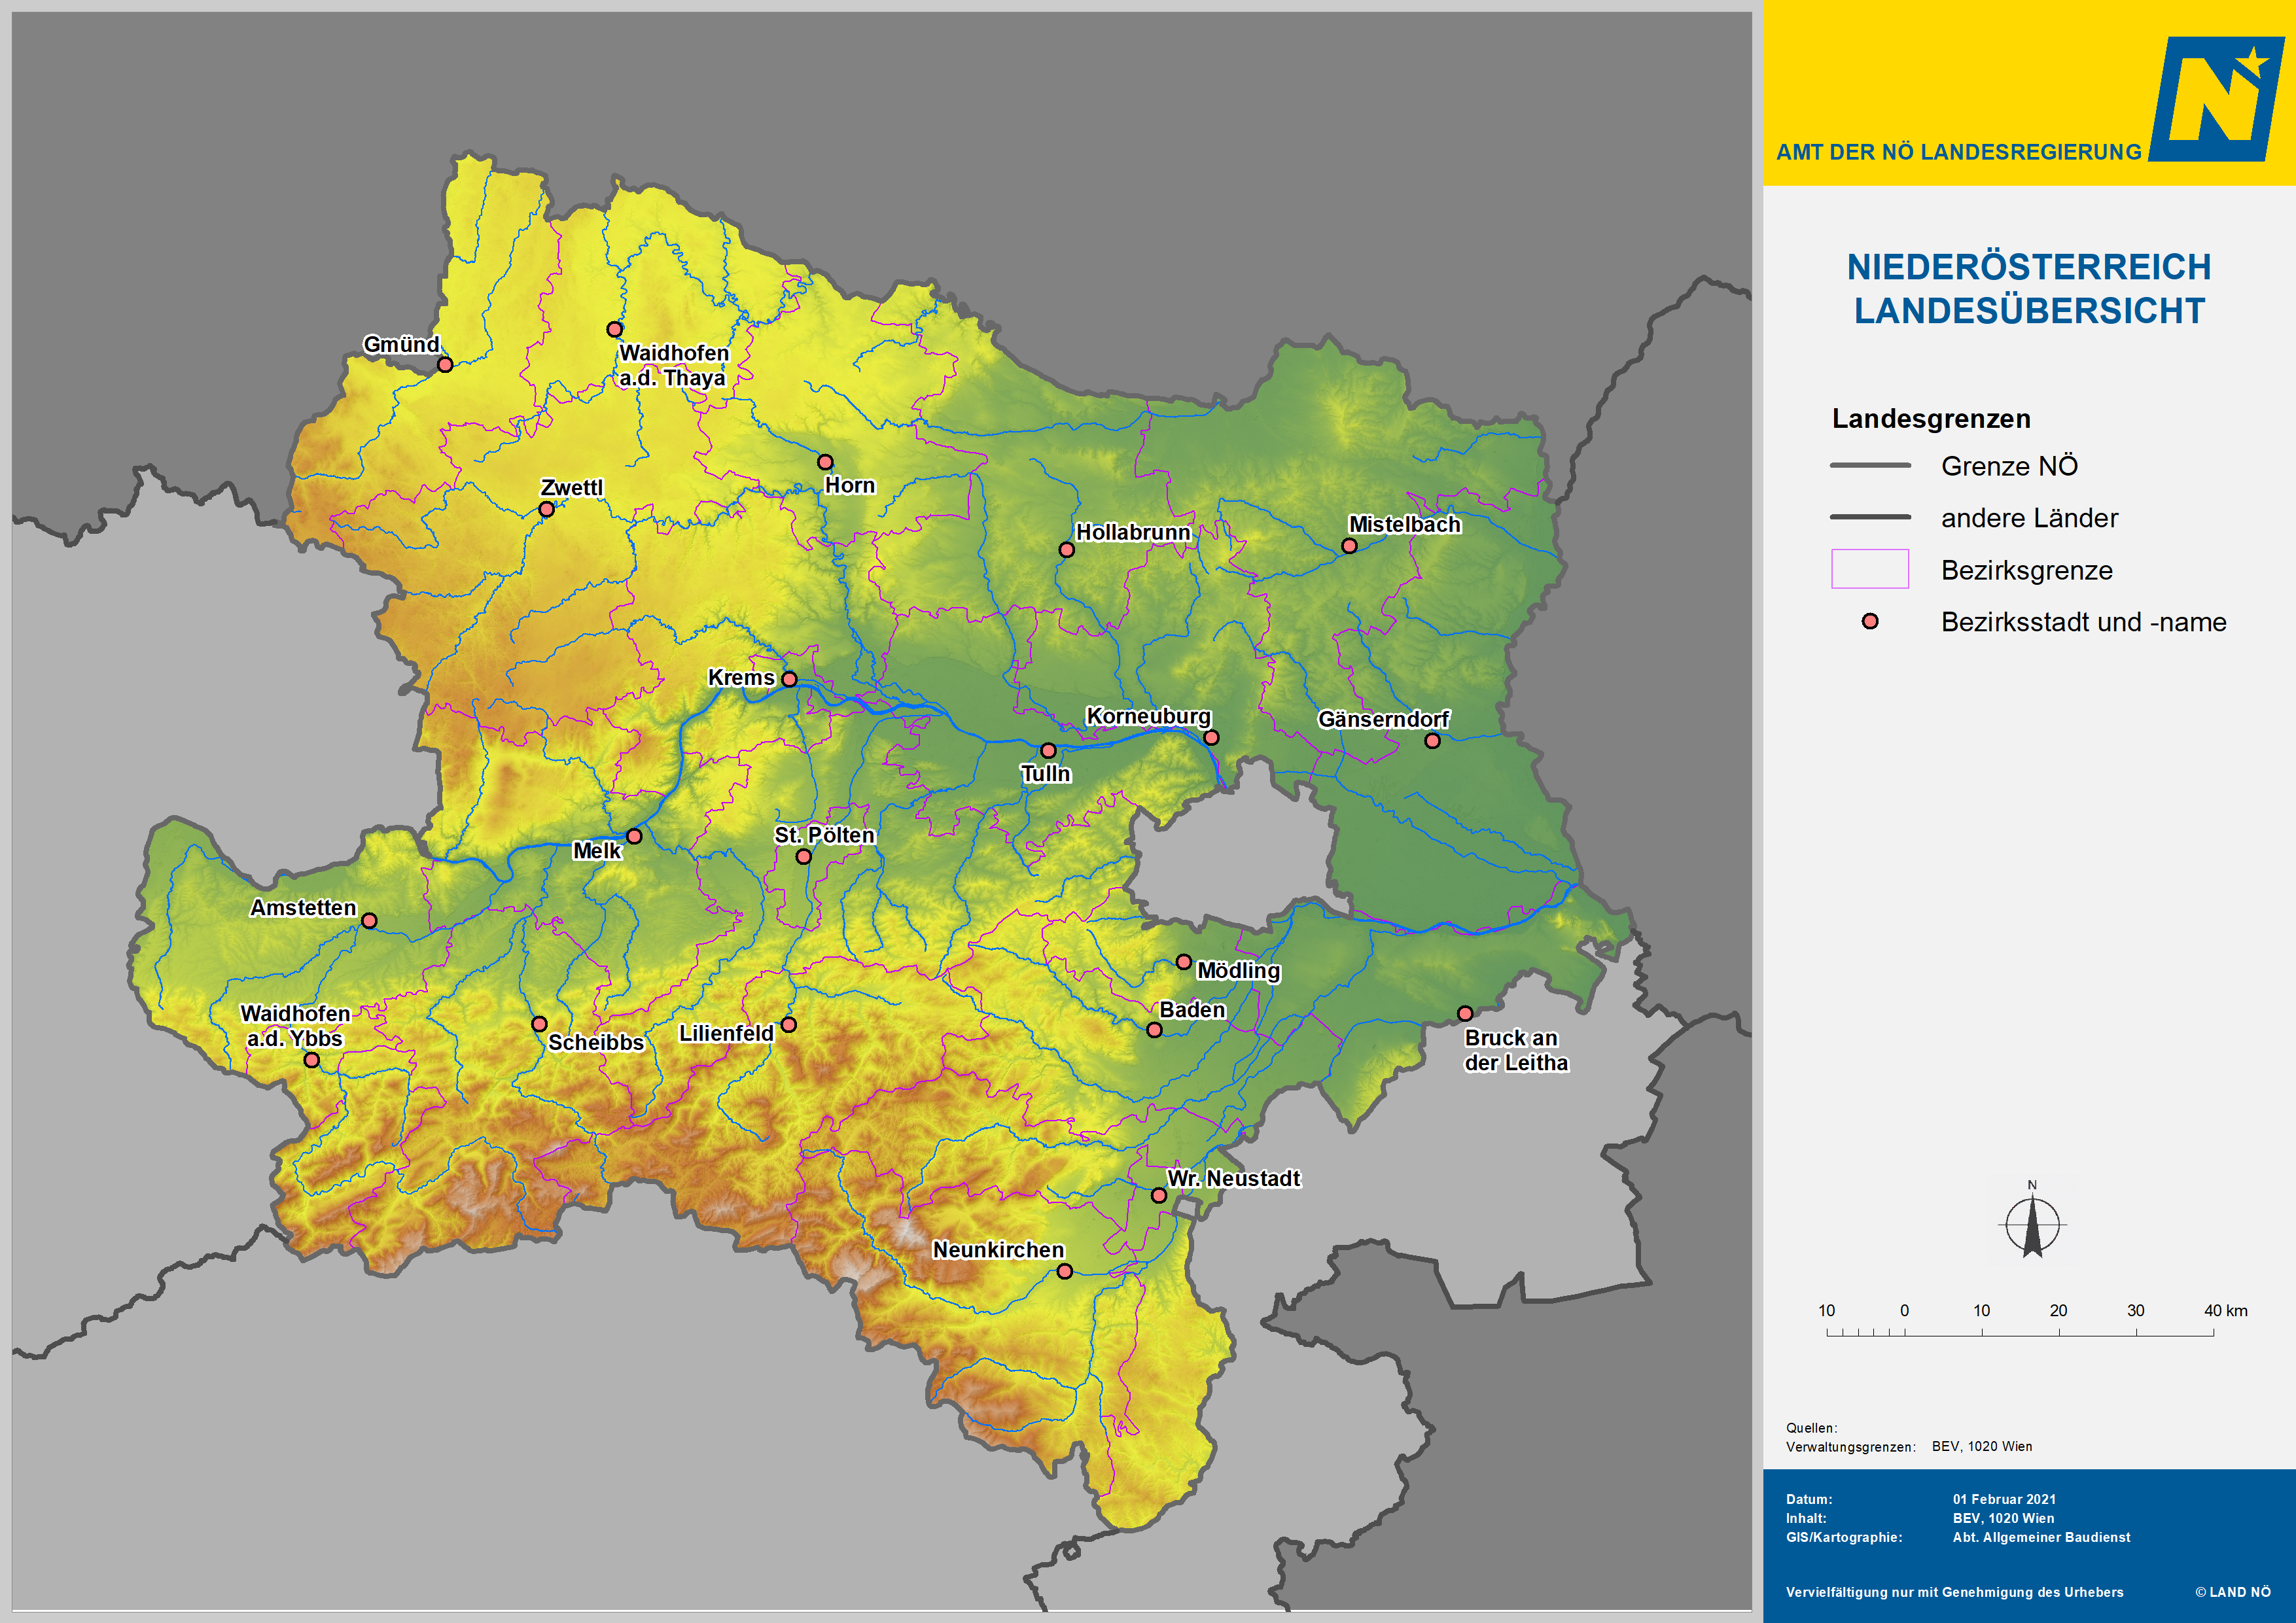Click the St. Pölten city marker
The width and height of the screenshot is (2296, 1623).
click(803, 857)
